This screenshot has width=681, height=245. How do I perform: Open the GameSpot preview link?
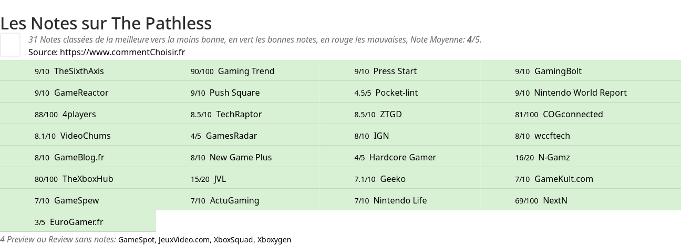[x=137, y=240]
